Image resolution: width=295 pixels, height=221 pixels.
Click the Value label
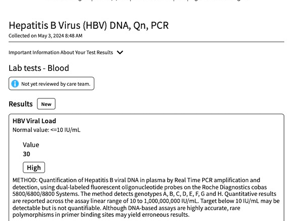coord(31,145)
